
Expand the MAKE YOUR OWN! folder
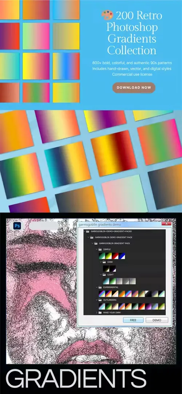(97, 312)
